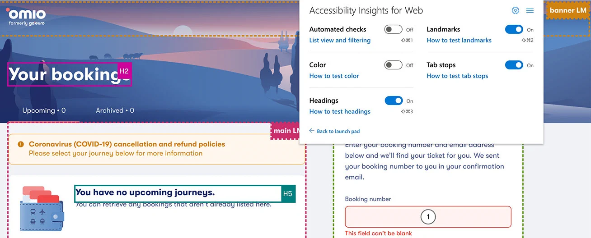Open How to test landmarks link
This screenshot has width=591, height=238.
point(459,40)
